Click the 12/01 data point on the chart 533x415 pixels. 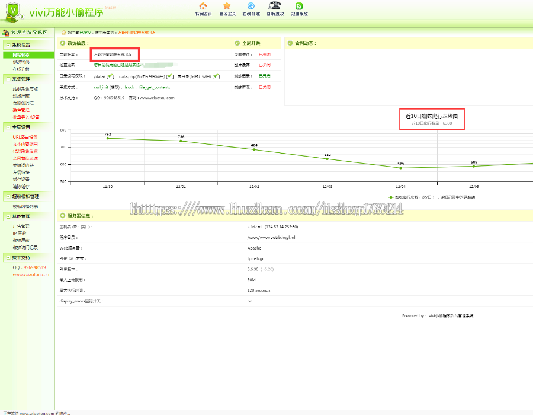(x=181, y=141)
